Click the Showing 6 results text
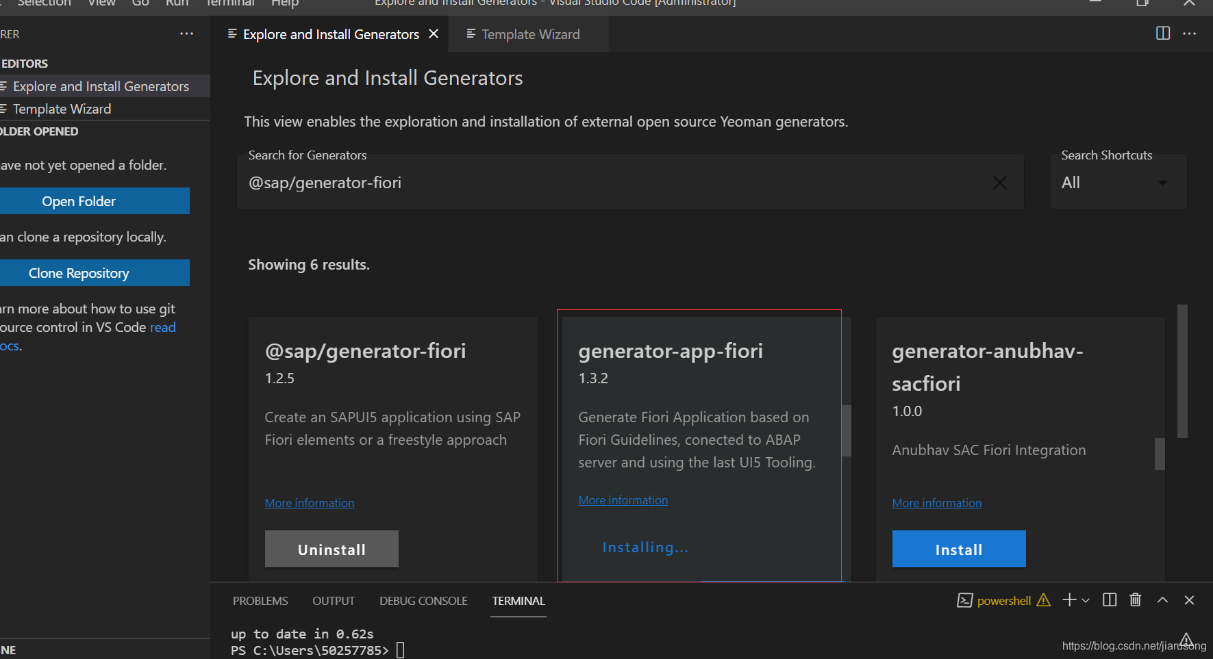This screenshot has width=1213, height=659. click(309, 265)
